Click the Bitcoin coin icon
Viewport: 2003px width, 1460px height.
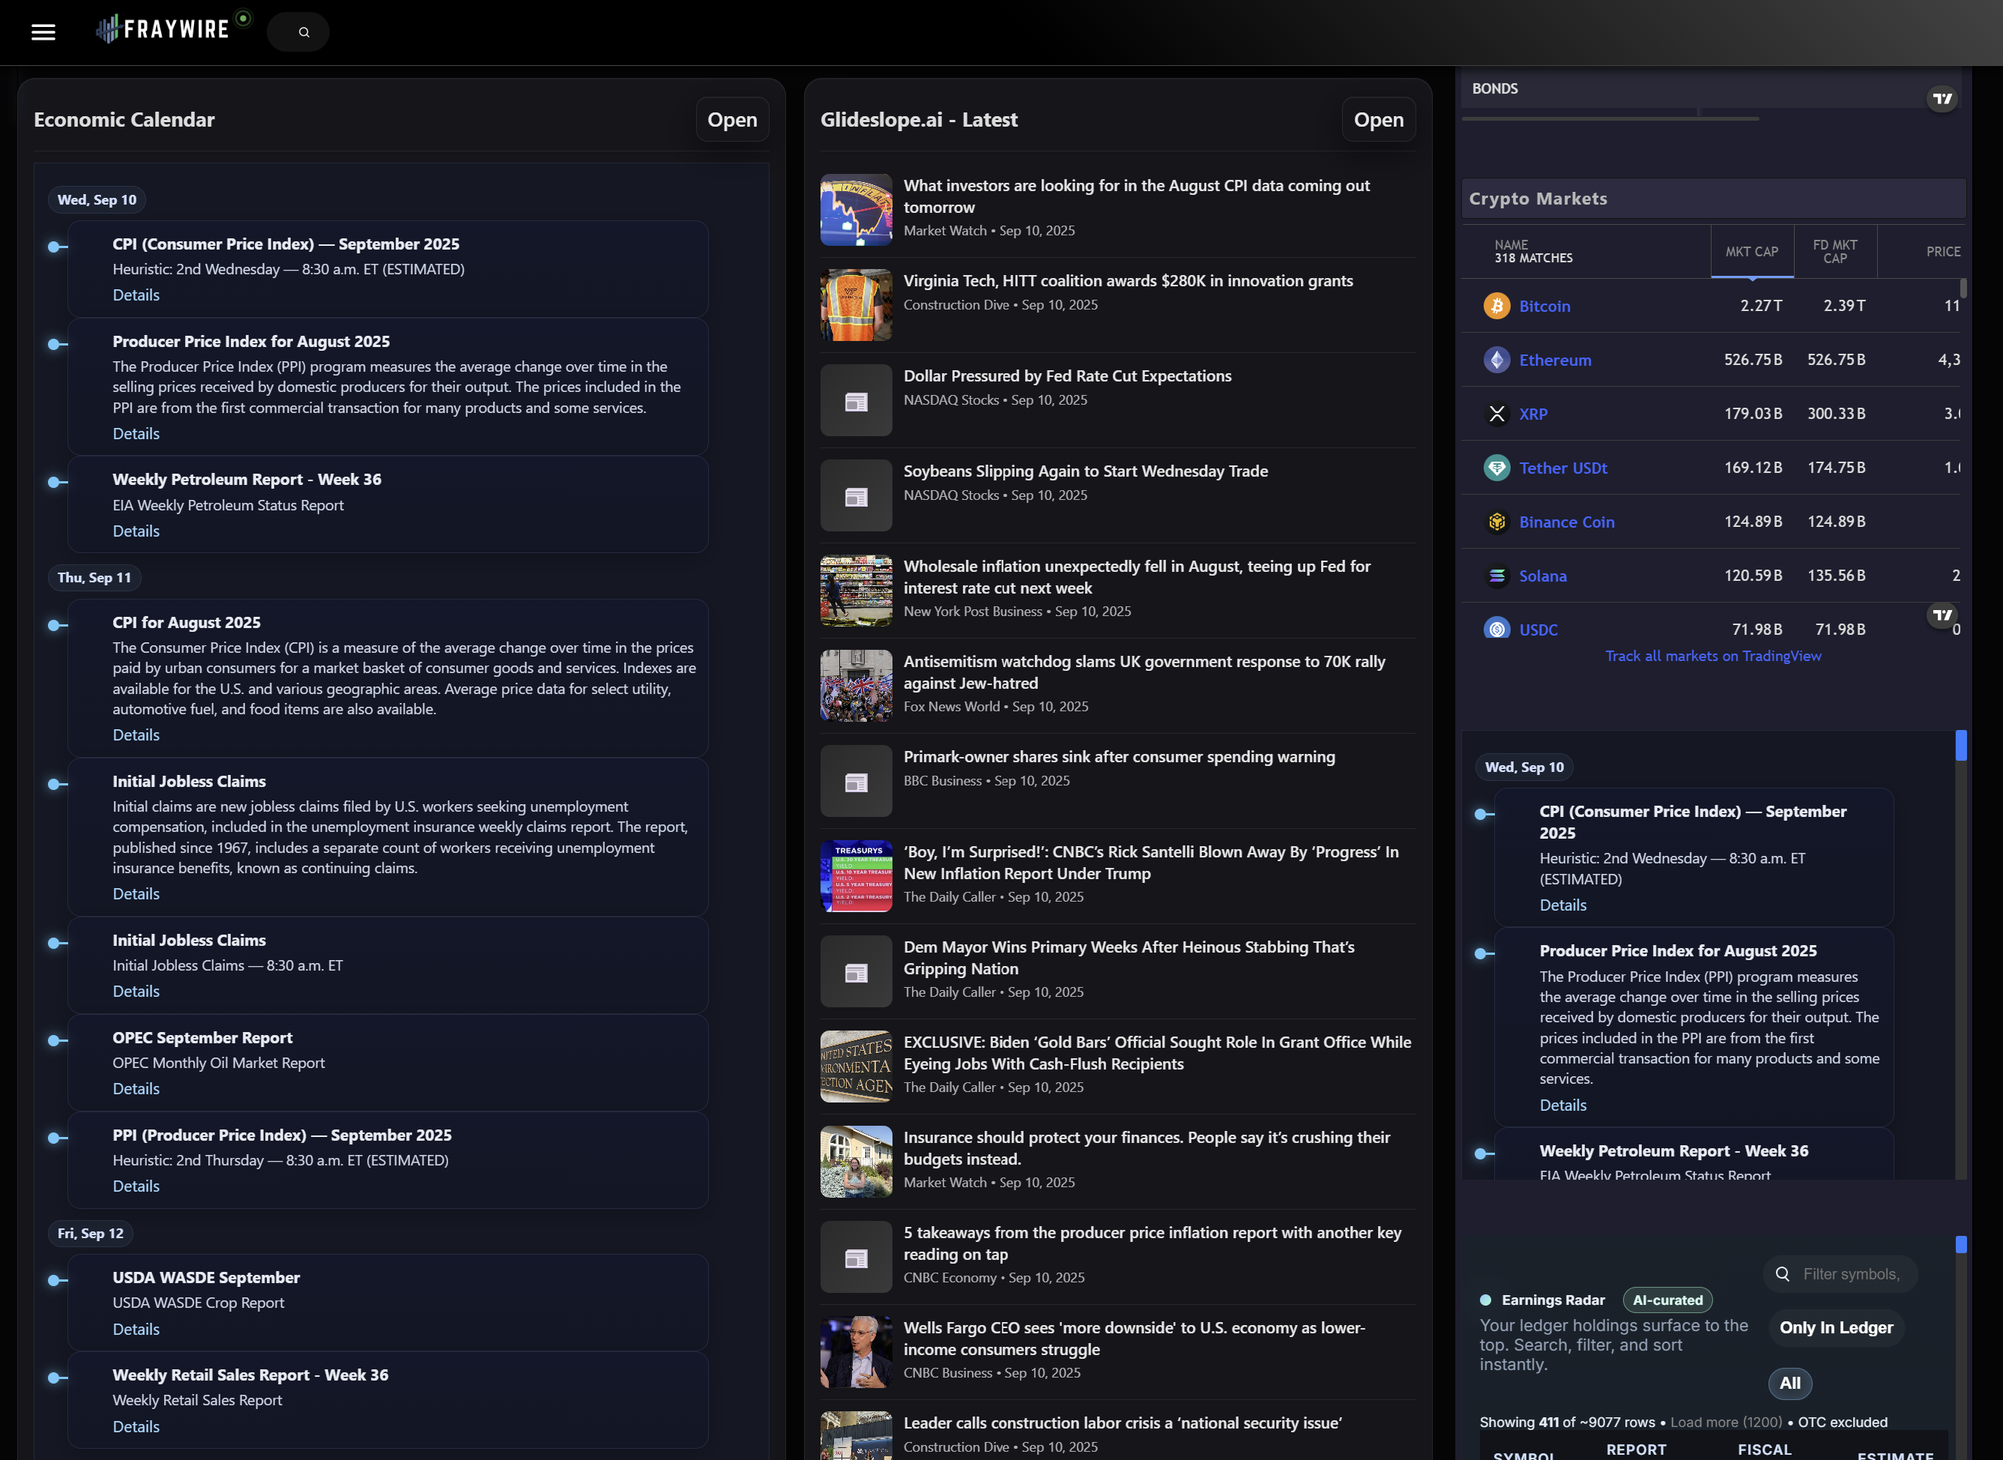[x=1496, y=306]
